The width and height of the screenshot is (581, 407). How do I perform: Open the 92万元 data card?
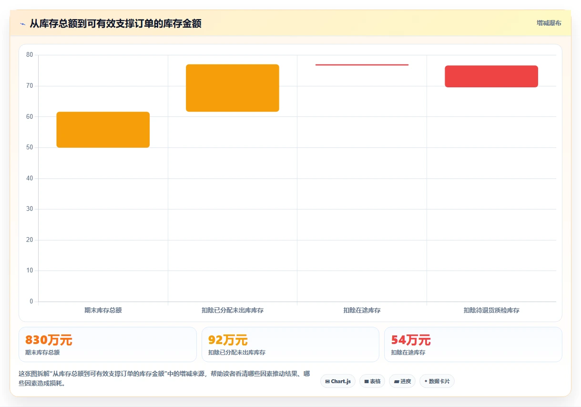point(290,344)
